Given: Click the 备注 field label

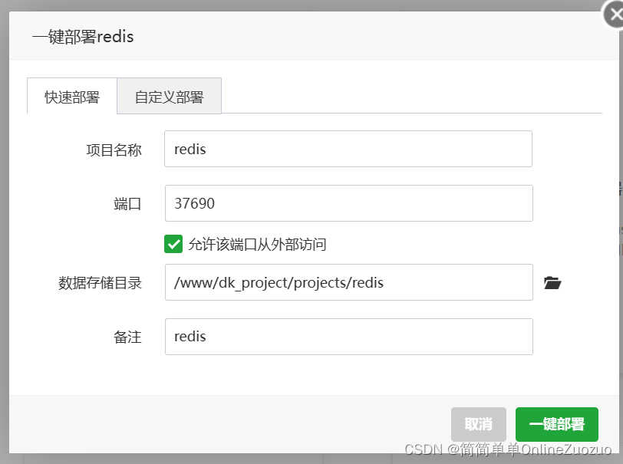Looking at the screenshot, I should click(127, 337).
